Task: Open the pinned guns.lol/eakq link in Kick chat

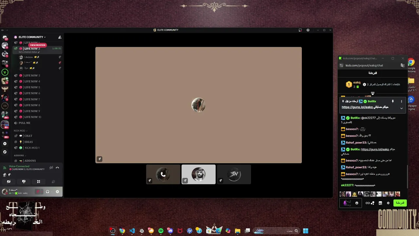Action: [357, 107]
